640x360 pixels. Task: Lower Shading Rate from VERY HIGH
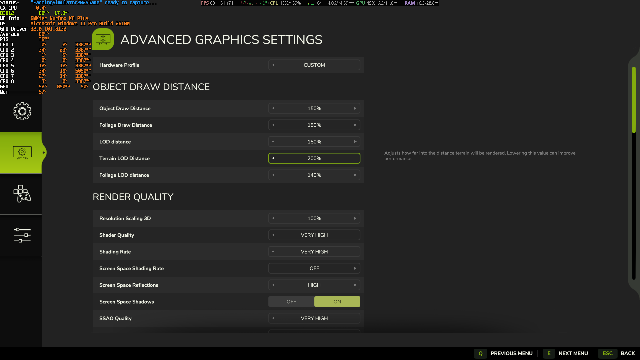coord(273,252)
